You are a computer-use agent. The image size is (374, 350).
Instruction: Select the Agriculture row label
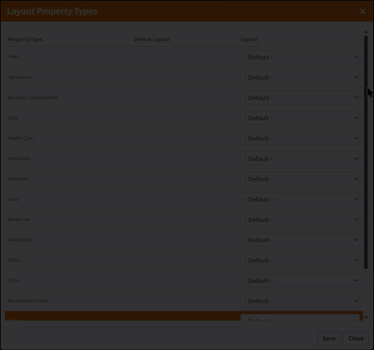[x=20, y=77]
